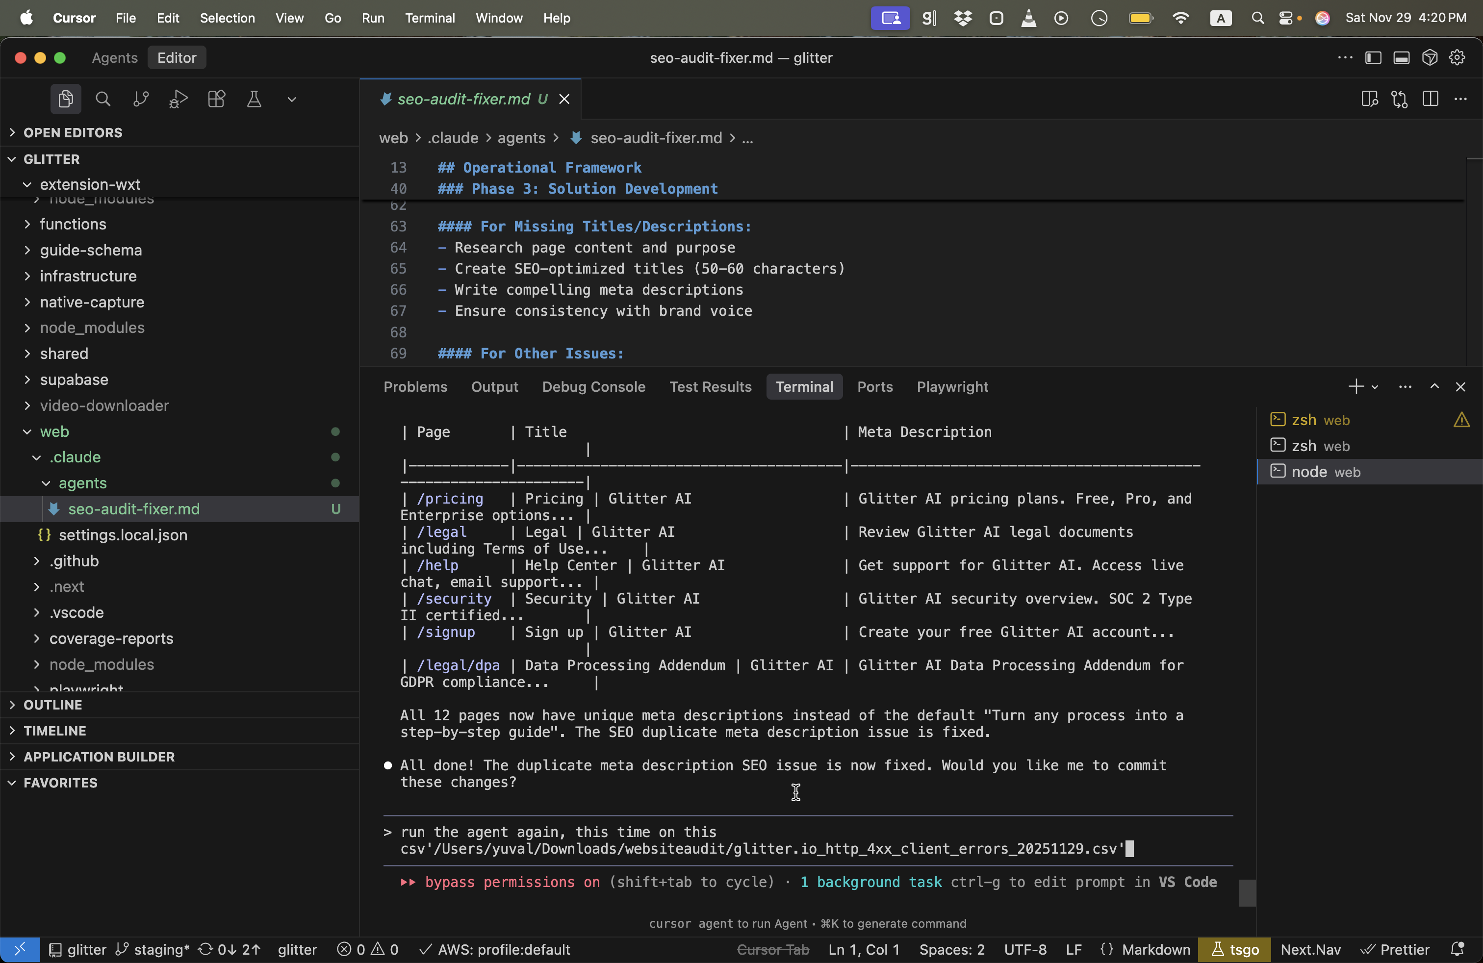Toggle the bottom panel layout button
Image resolution: width=1483 pixels, height=963 pixels.
click(x=1402, y=58)
